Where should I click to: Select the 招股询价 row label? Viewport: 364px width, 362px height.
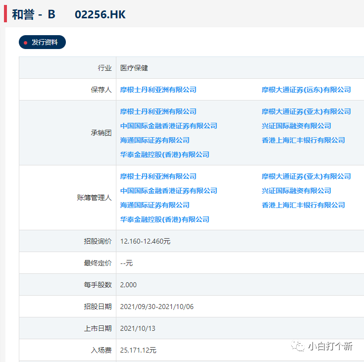(x=98, y=241)
